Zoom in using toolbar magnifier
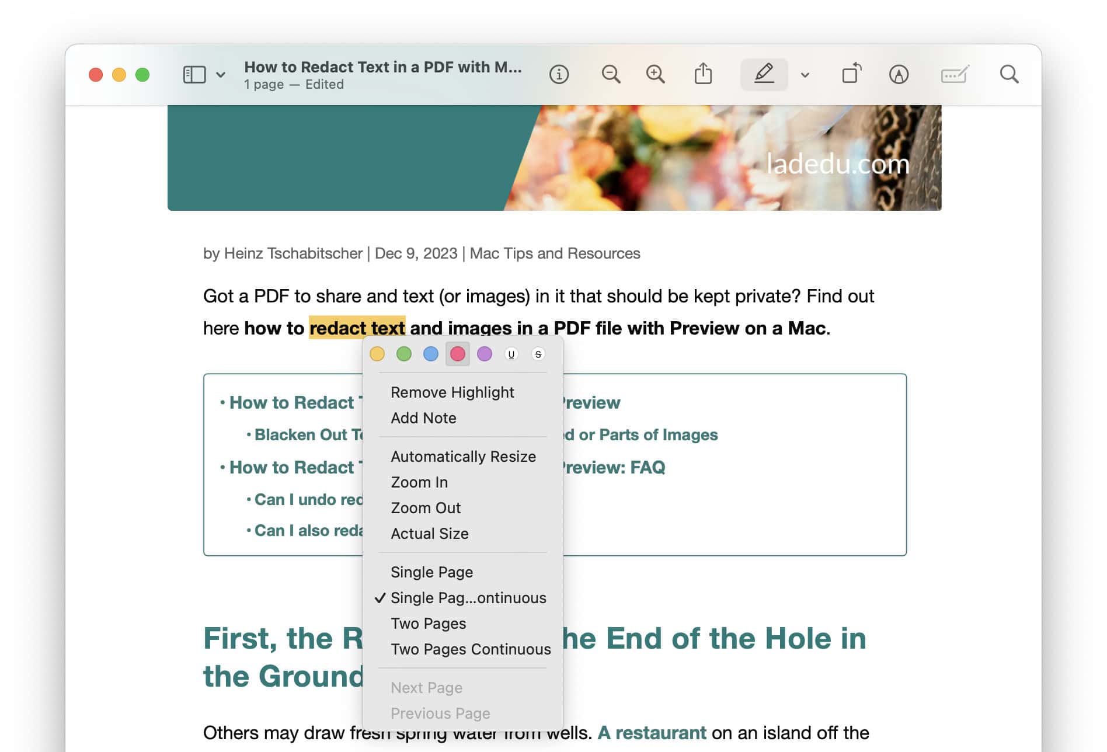1107x752 pixels. (655, 75)
